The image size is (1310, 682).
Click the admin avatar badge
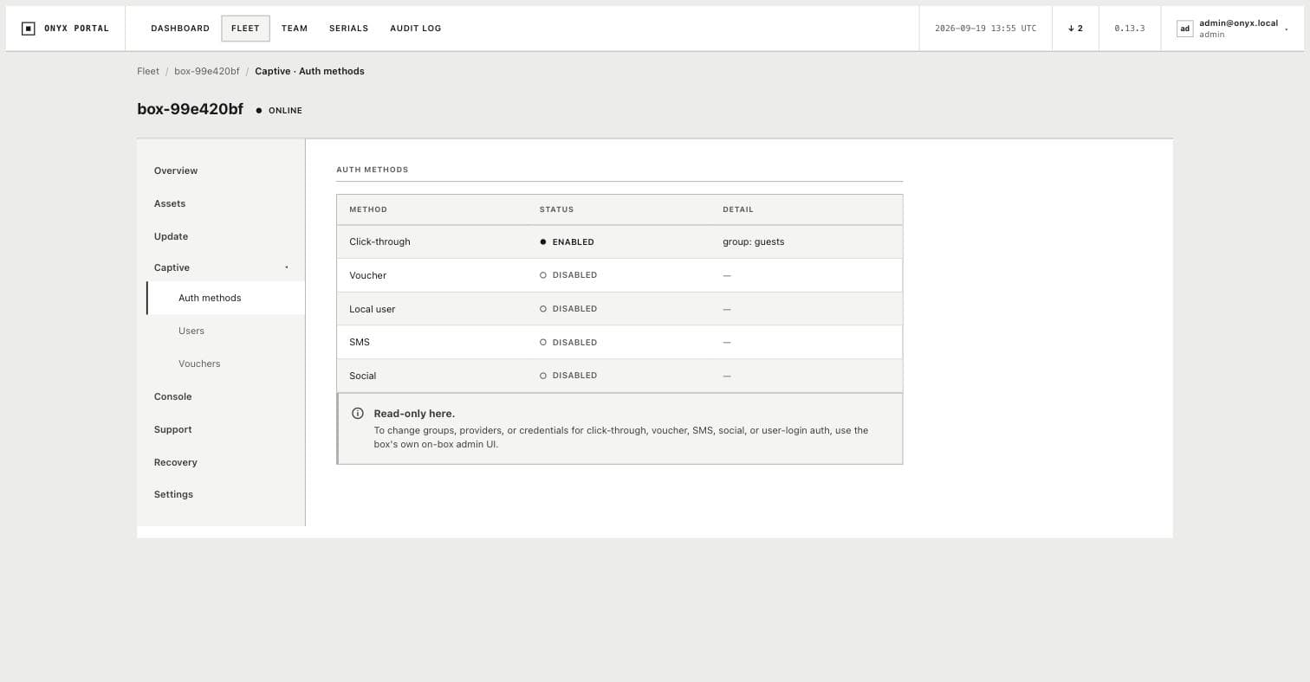pos(1184,29)
